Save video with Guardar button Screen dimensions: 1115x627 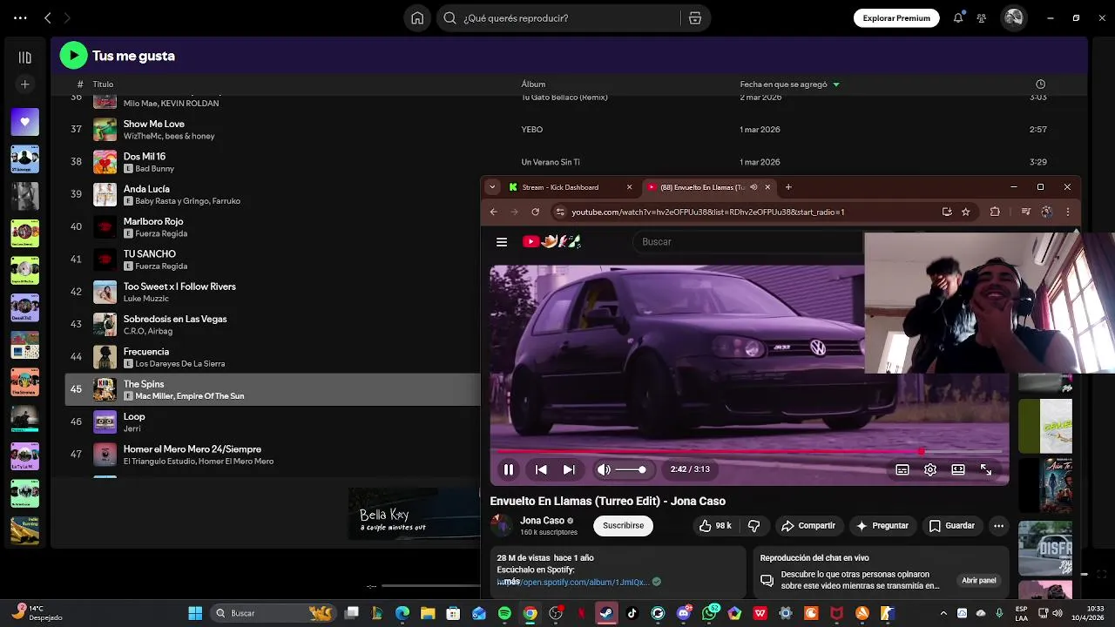coord(952,526)
